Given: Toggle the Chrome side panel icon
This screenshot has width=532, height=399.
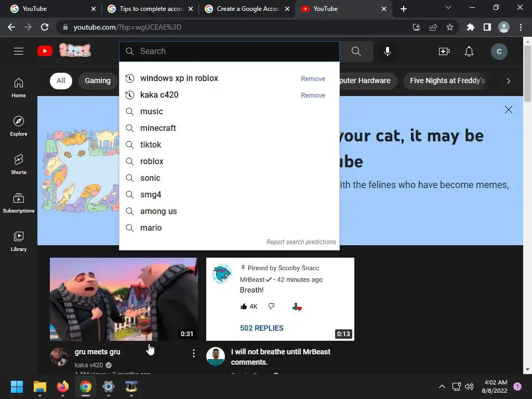Looking at the screenshot, I should (487, 27).
